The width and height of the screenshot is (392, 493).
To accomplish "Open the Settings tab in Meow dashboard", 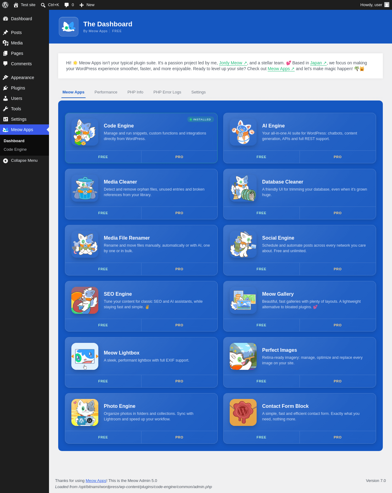I will click(198, 92).
